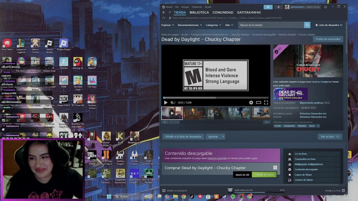Seek in trailer video progress bar
Viewport: 358px width, 201px height.
[x=216, y=98]
